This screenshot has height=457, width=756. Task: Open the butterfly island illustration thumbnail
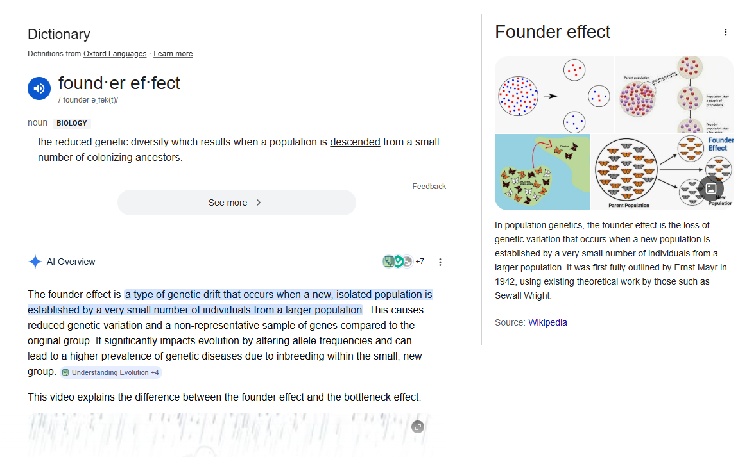pyautogui.click(x=542, y=172)
